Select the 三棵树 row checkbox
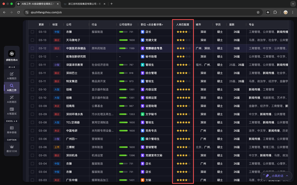Screen dimensions: 297x185 click(x=32, y=147)
